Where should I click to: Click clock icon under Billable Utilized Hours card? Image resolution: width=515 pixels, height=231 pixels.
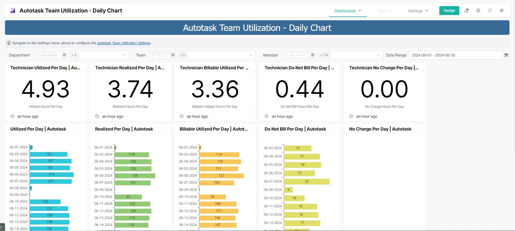pyautogui.click(x=182, y=116)
